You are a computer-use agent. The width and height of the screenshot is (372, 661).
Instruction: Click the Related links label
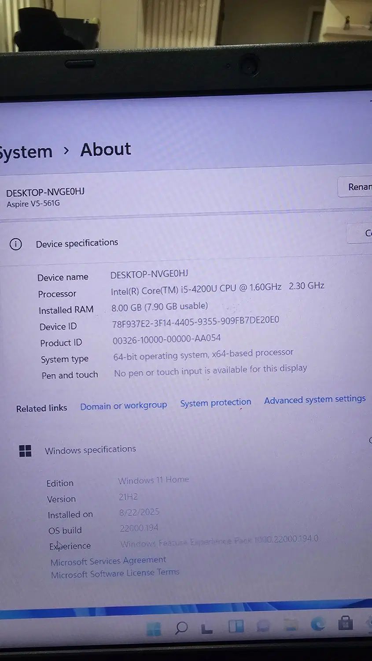[x=41, y=408]
